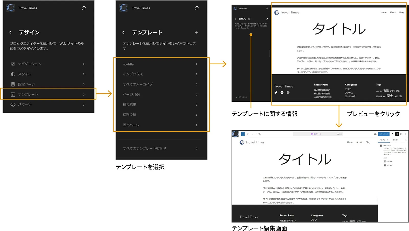
Task: Expand the 個別投稿 template chevron
Action: click(197, 115)
